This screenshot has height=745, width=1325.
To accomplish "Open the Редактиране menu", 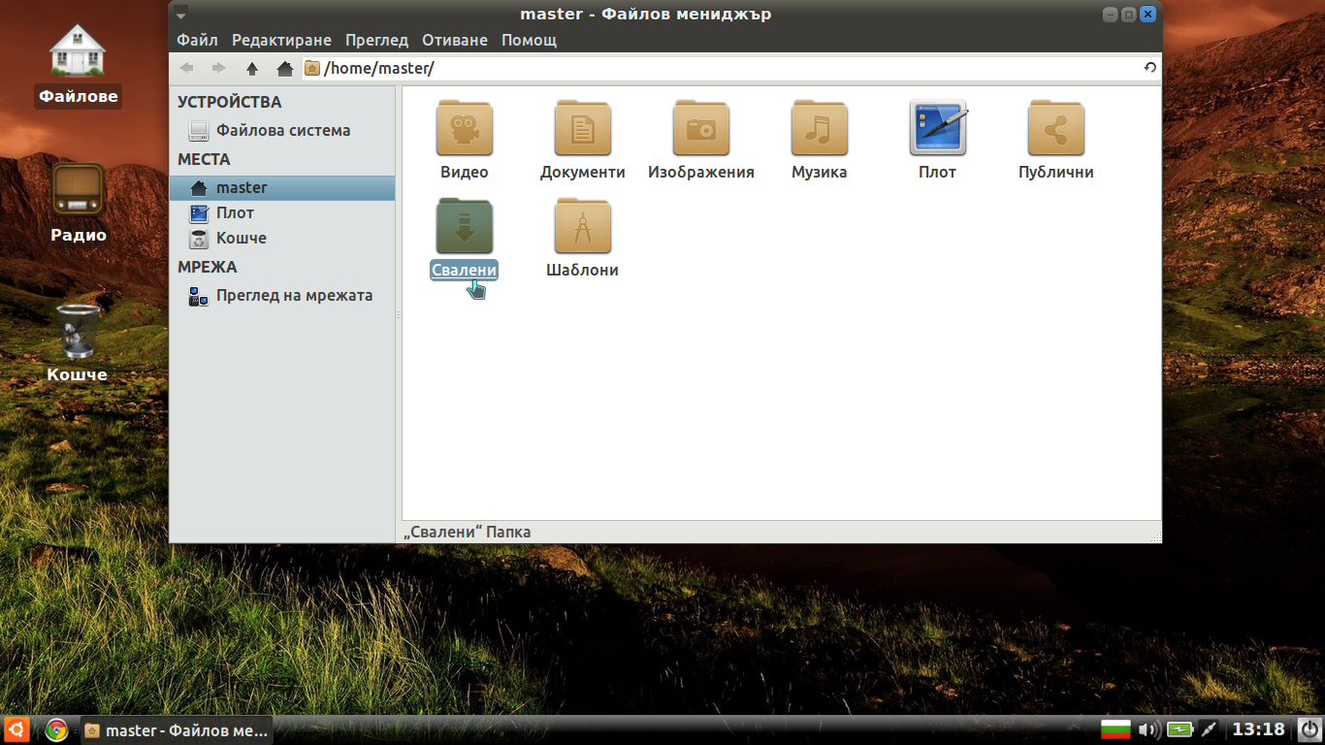I will (x=281, y=41).
